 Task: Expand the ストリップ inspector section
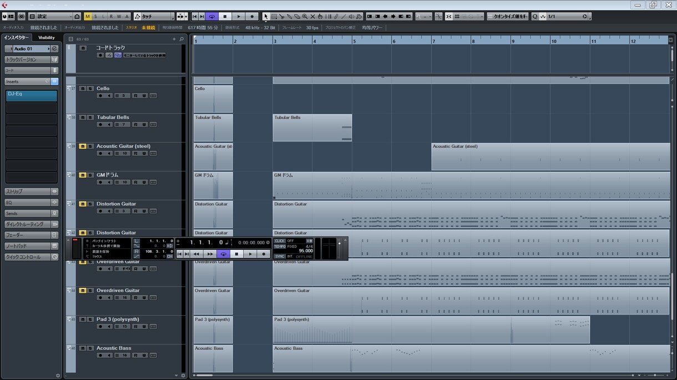[x=31, y=192]
